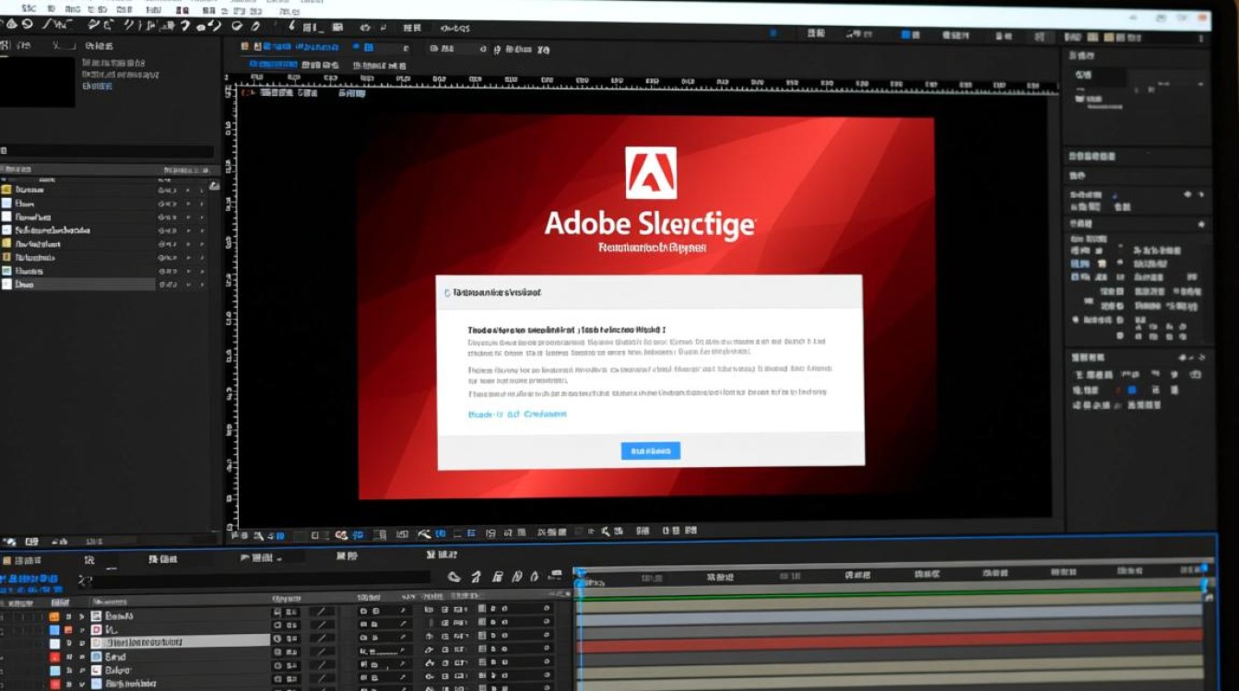This screenshot has width=1239, height=691.
Task: Click the Adobe logo on the splash screen
Action: tap(651, 173)
